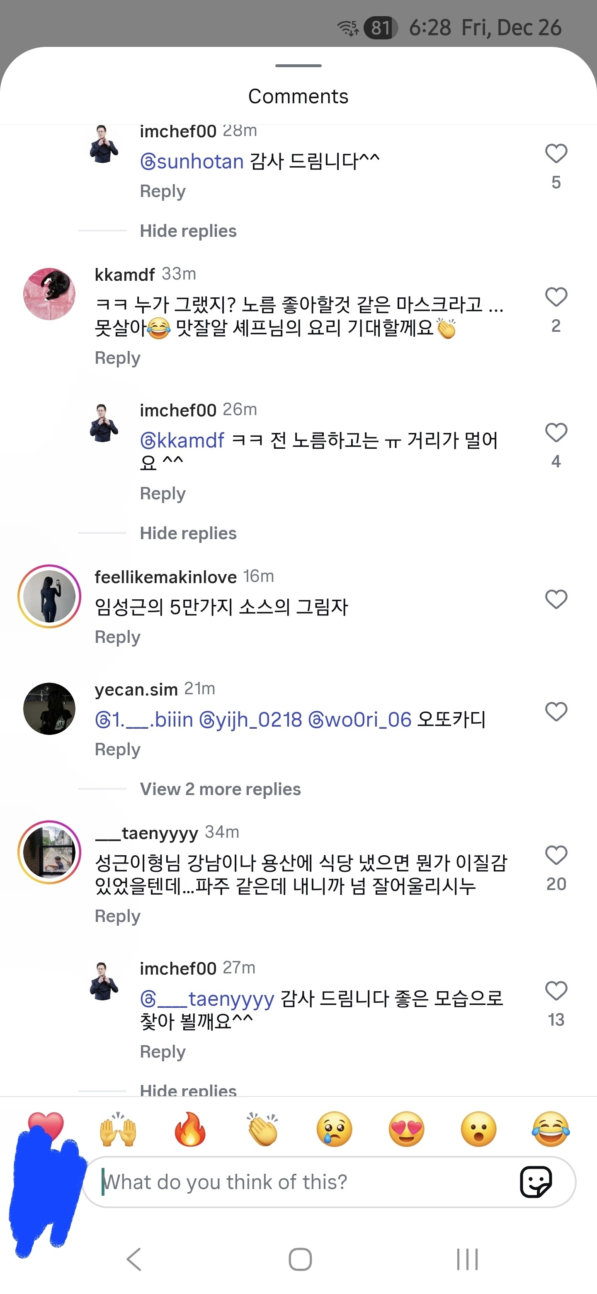Open ___taenyyyy's profile picture
The width and height of the screenshot is (597, 1294).
point(49,852)
